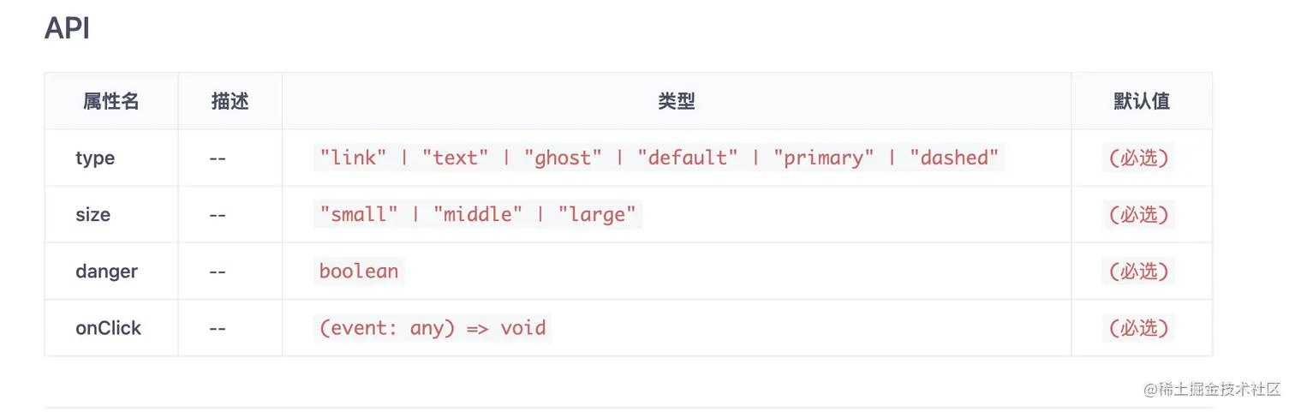Select the type property name cell

95,158
